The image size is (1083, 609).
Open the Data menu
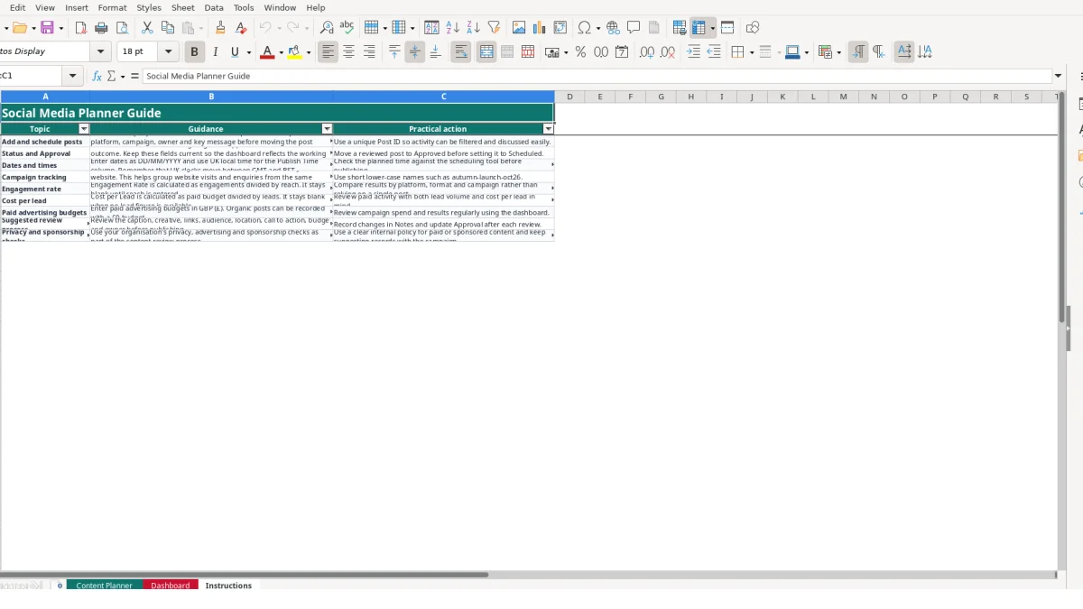[x=214, y=7]
